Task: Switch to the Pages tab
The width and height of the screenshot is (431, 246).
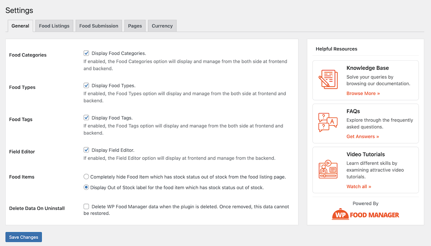Action: (135, 26)
